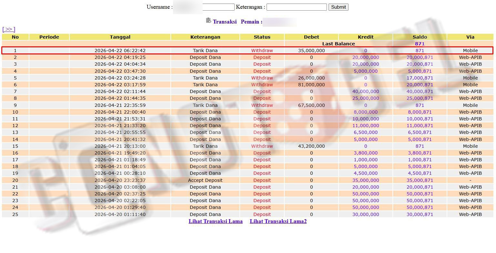Select the 8,000,000 kredit amount
This screenshot has width=496, height=253.
(366, 112)
